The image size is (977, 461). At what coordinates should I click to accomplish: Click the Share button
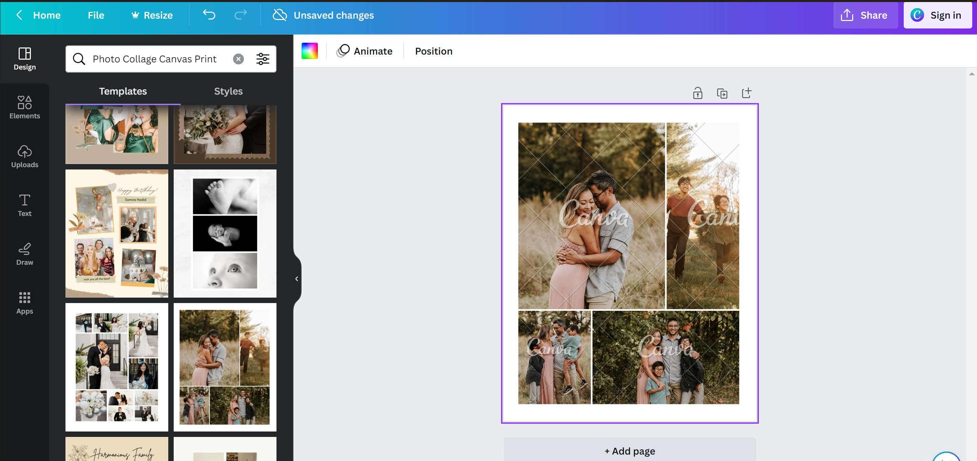[x=865, y=15]
